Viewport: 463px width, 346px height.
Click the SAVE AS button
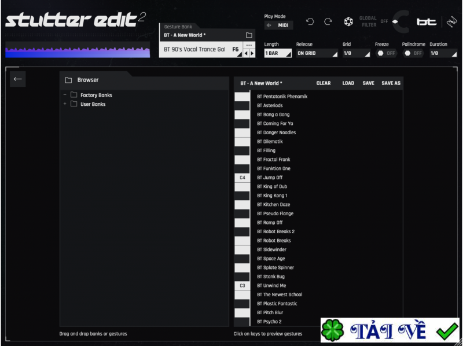(391, 83)
